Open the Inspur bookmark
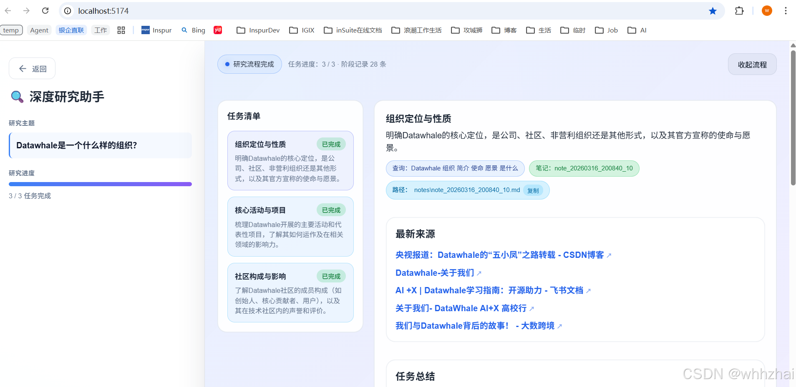The width and height of the screenshot is (796, 387). click(156, 30)
